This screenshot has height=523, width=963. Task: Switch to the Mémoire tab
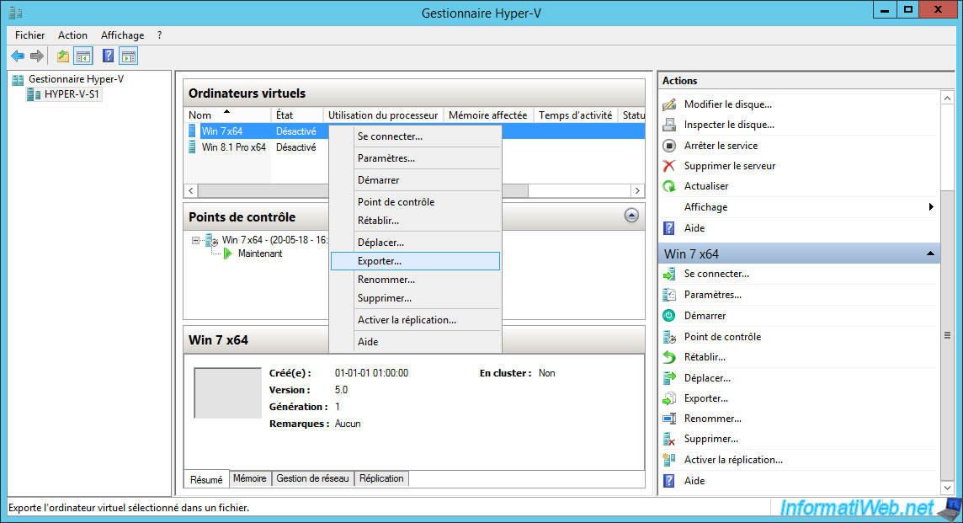249,478
